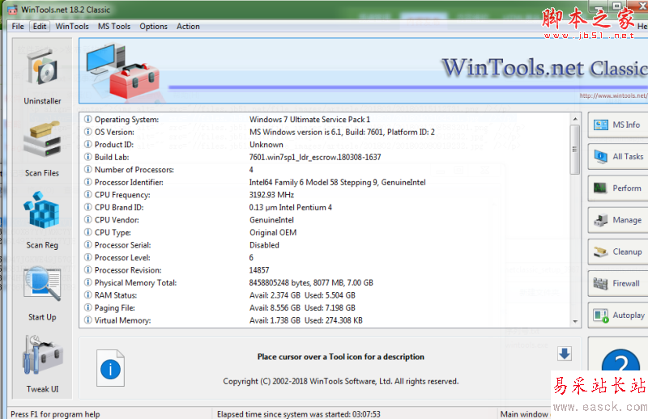Viewport: 648px width, 419px height.
Task: Click the info icon beside Build Lab
Action: tap(88, 157)
